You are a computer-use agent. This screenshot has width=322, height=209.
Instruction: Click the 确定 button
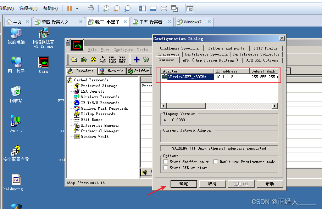(x=184, y=184)
